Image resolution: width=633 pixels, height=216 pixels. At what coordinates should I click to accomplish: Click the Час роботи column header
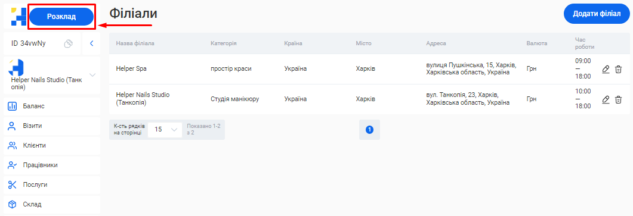click(585, 43)
